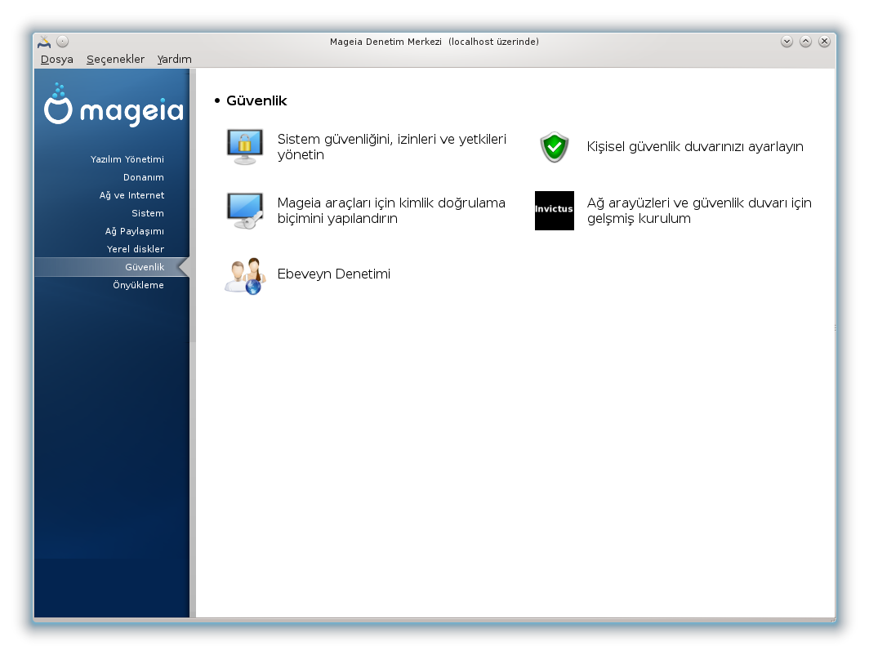Click the Mageia logo in the sidebar
Screen dimensions: 869x655
click(x=114, y=105)
